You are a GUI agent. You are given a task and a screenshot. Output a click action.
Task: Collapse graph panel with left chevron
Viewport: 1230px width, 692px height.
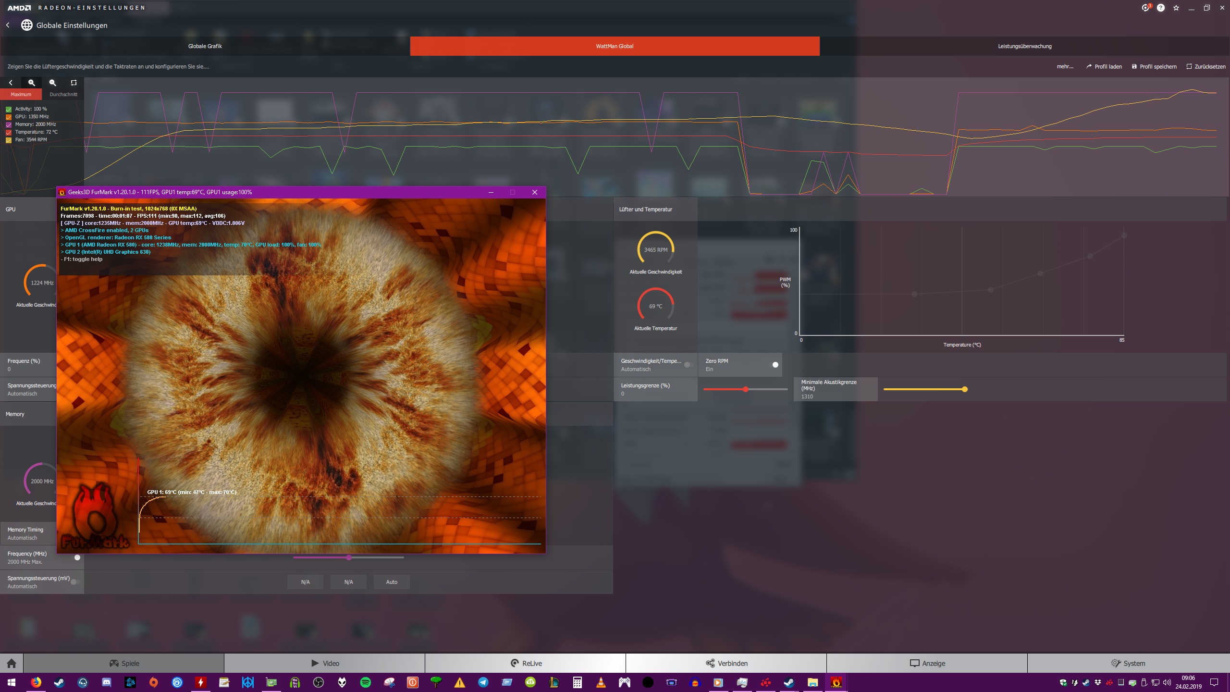[11, 83]
